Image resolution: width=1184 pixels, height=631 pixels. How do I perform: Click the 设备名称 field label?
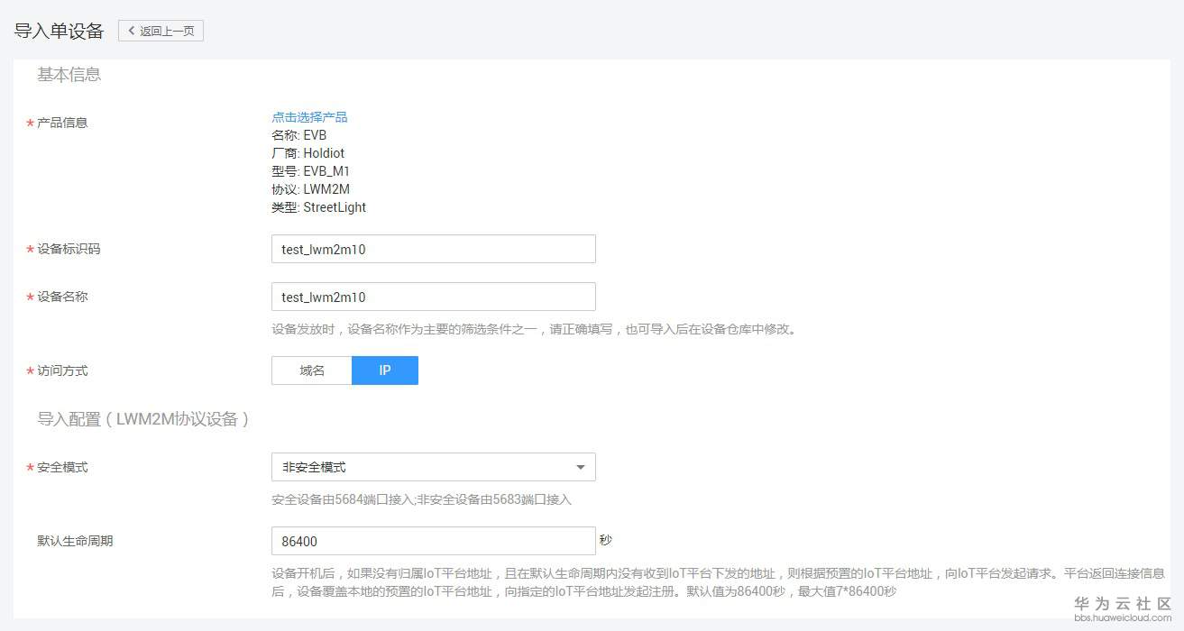click(x=62, y=297)
